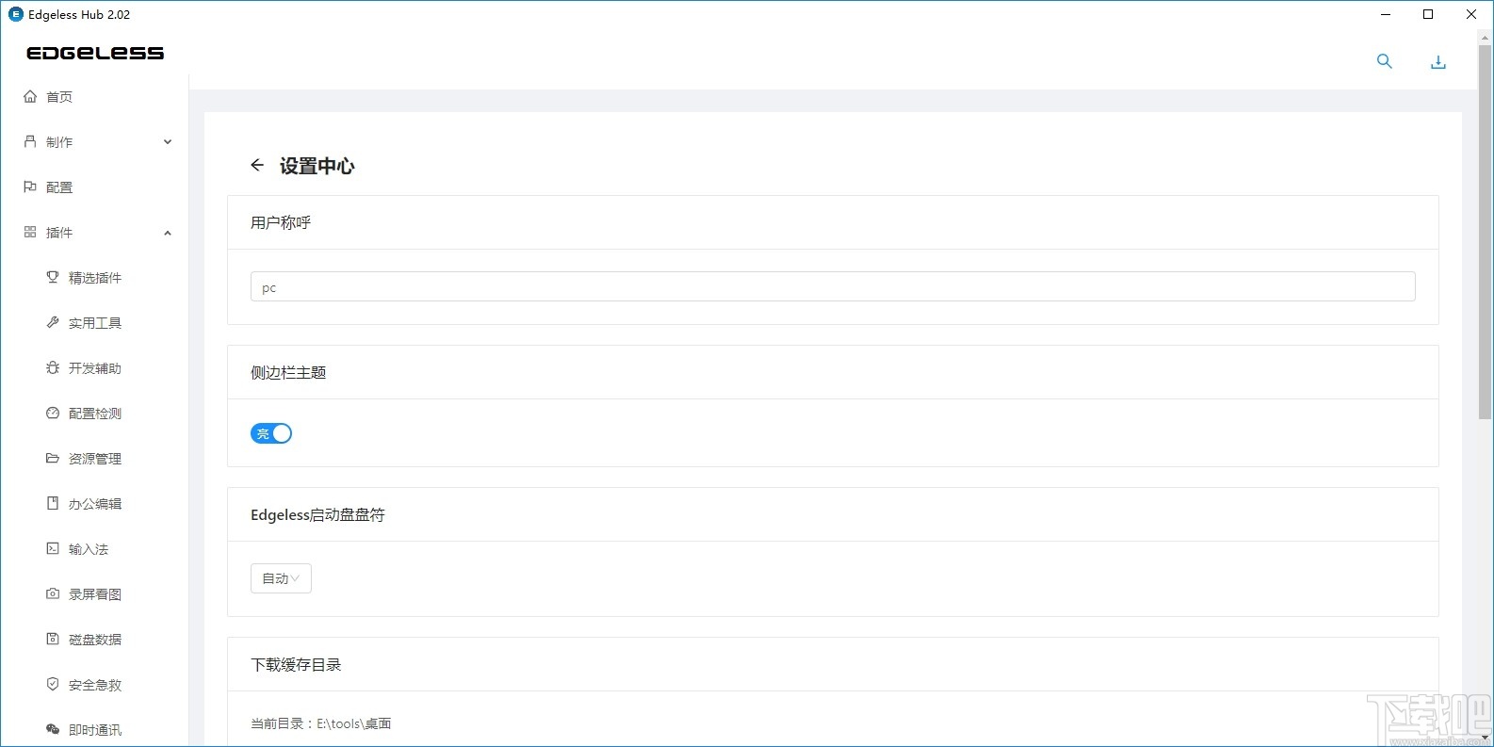Screen dimensions: 1494x747
Task: Open the download manager icon
Action: pos(1437,62)
